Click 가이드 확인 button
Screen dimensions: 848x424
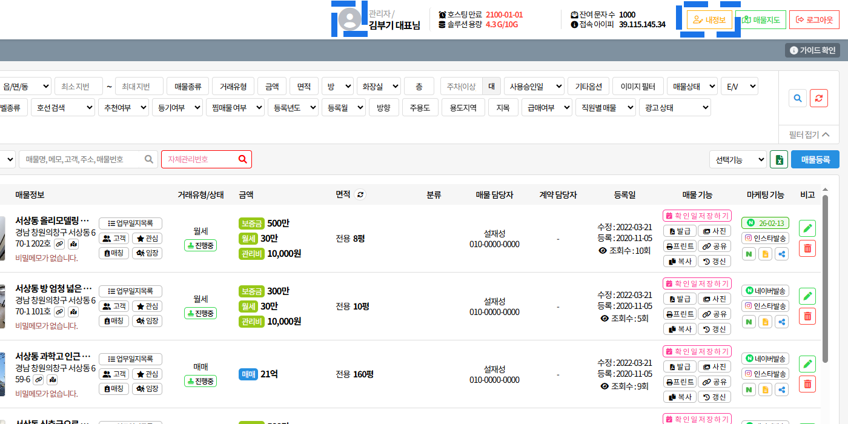[812, 50]
